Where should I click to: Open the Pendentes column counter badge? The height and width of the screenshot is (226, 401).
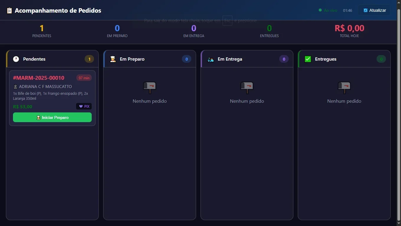point(89,59)
